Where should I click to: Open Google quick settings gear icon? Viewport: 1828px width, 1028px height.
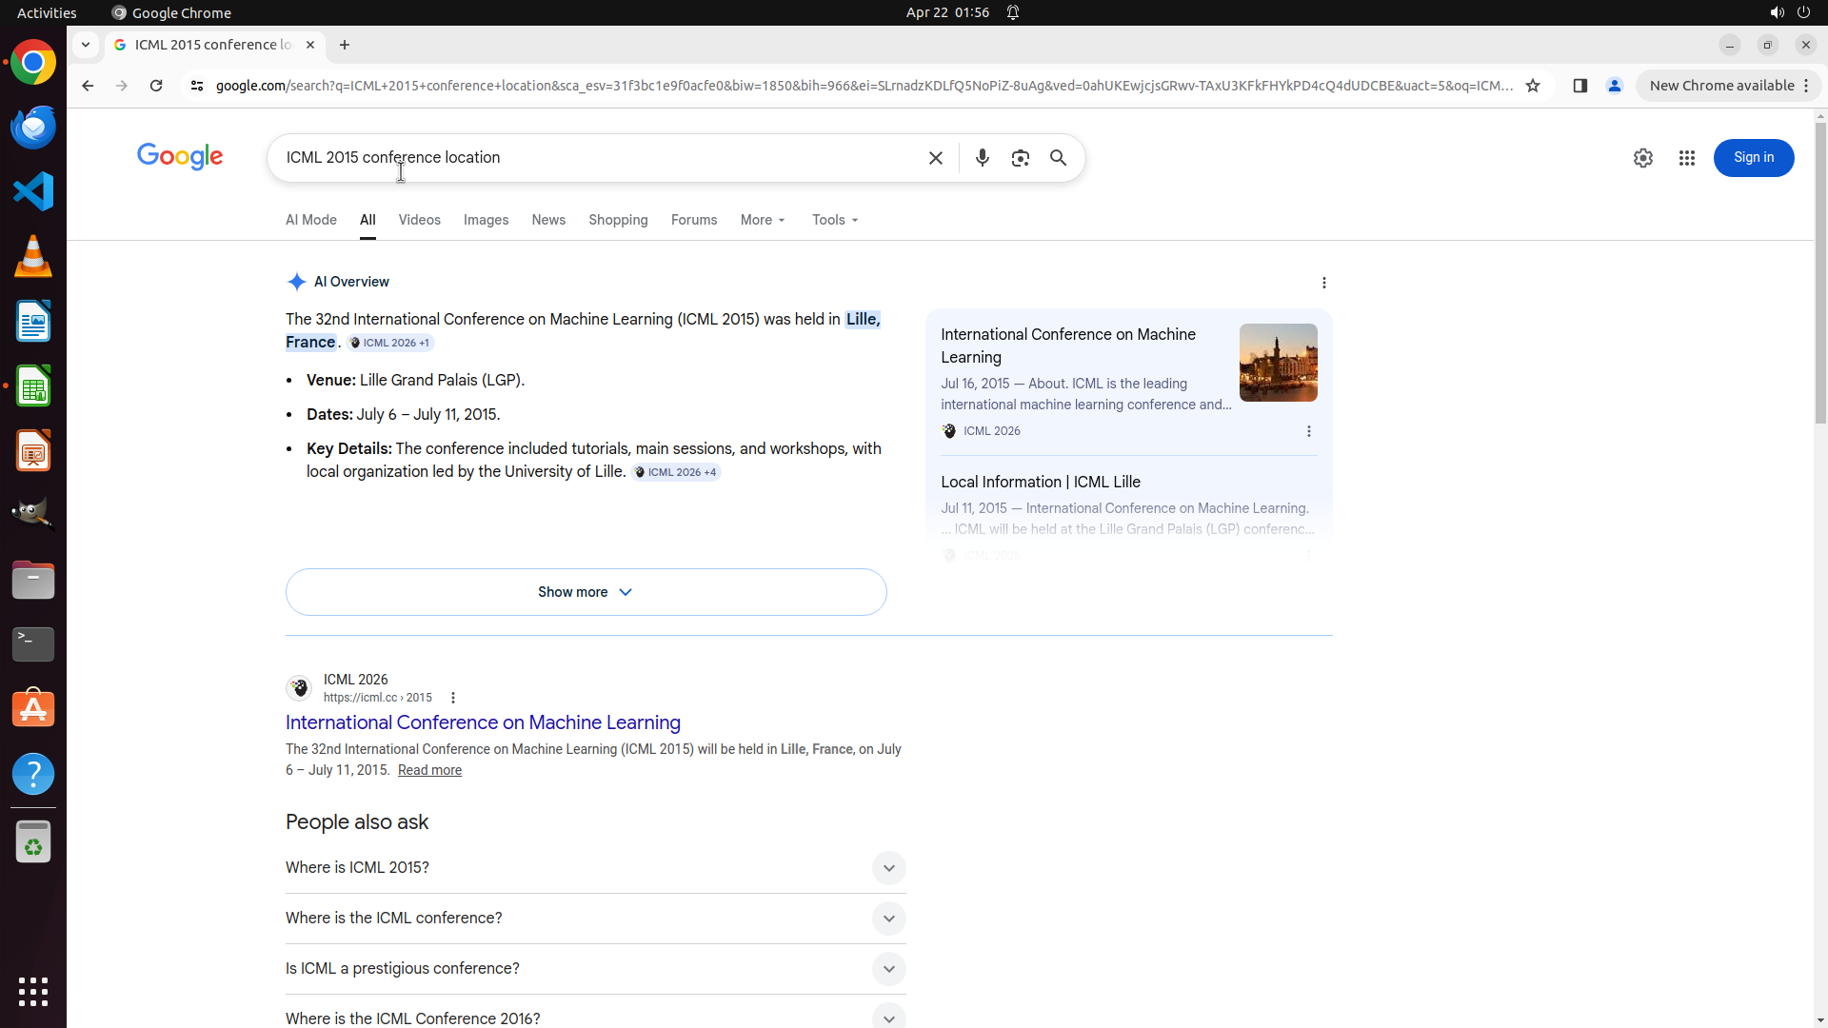pos(1642,158)
